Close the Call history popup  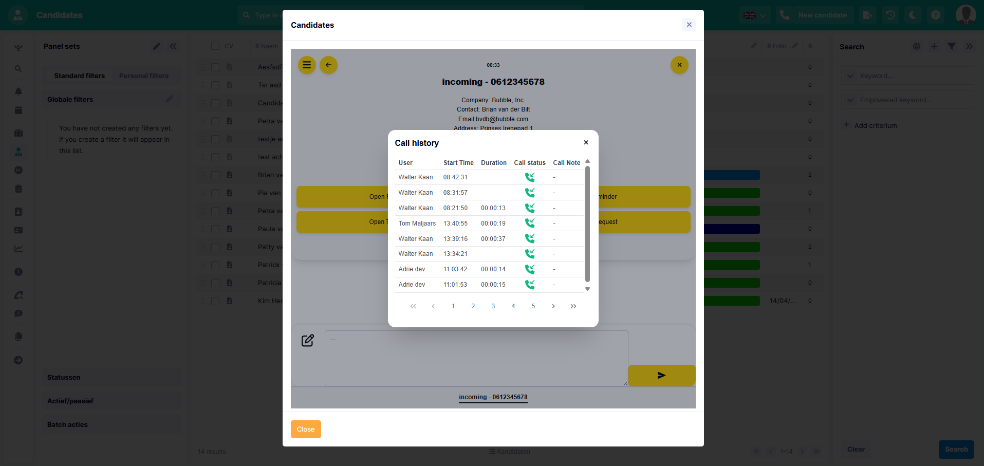(x=586, y=143)
